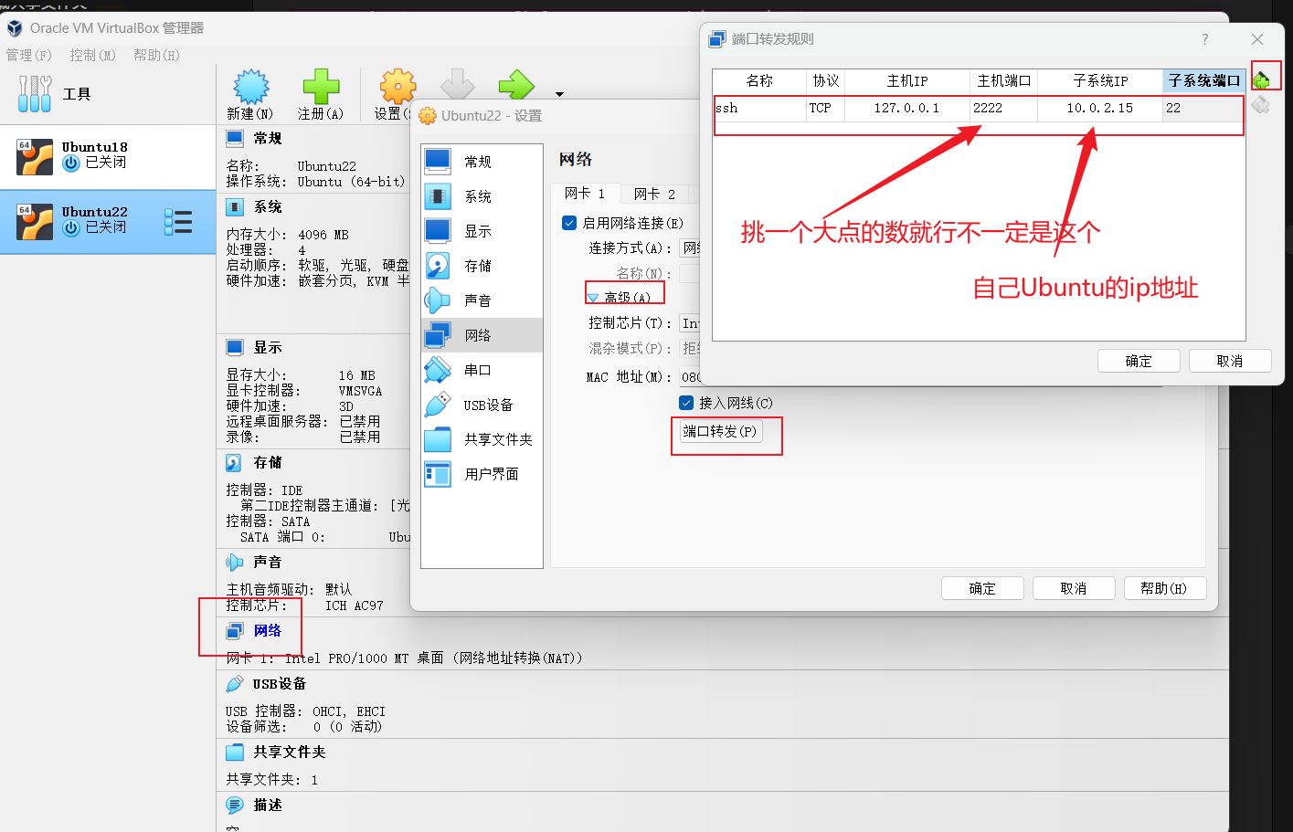Click the Register (注册) green plus icon
This screenshot has width=1293, height=832.
pyautogui.click(x=321, y=87)
